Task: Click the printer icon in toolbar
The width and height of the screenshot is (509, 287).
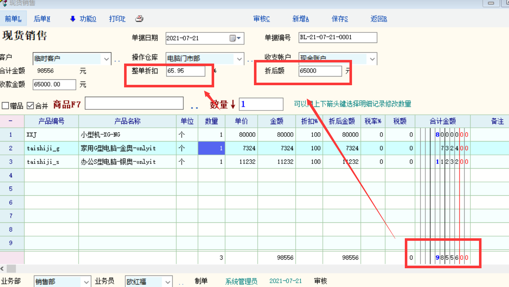Action: (x=139, y=19)
